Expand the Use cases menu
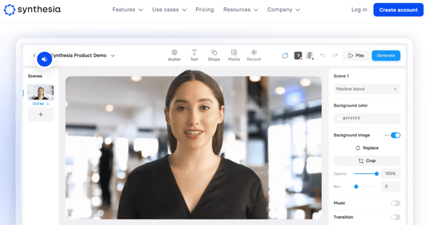 (169, 10)
